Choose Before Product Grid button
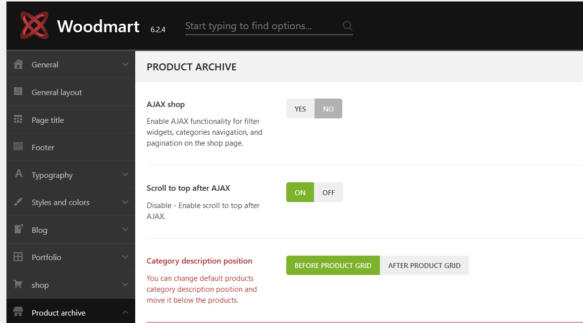 coord(333,266)
